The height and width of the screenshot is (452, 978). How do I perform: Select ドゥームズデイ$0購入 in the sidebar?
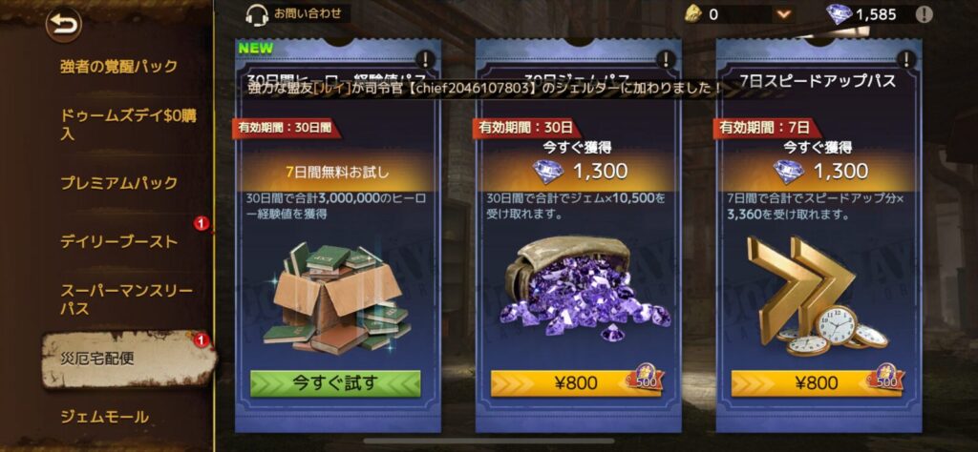pos(129,125)
